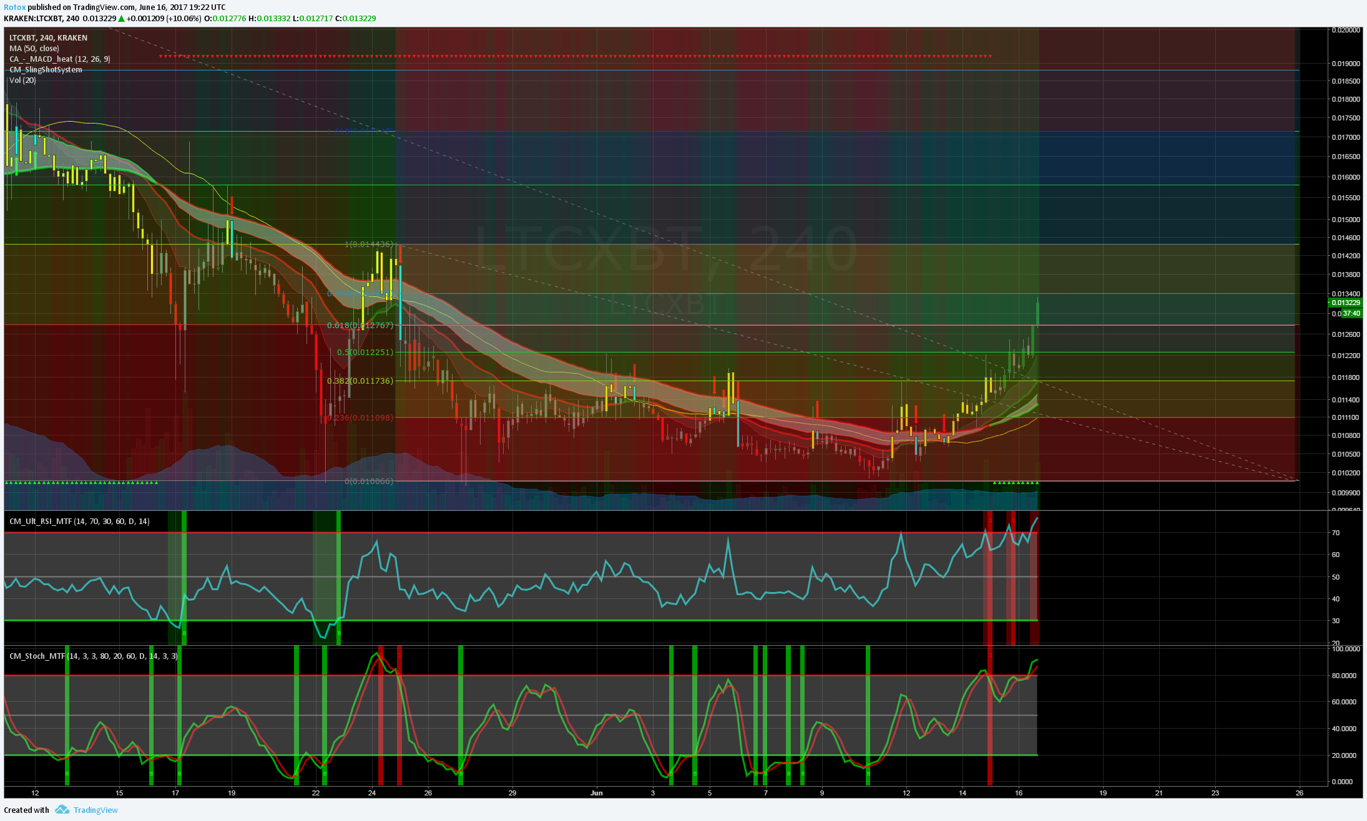Click the KRAKEN:LTCXBT, 240 symbol in the header
This screenshot has width=1367, height=821.
41,18
